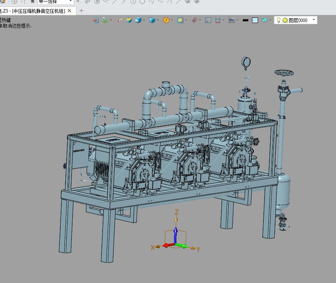Click the pressure gauge on the model

click(x=246, y=62)
